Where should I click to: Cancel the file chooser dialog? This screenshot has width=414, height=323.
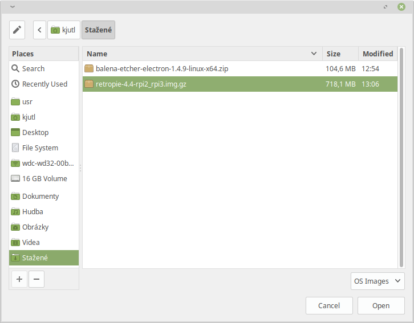tap(329, 305)
